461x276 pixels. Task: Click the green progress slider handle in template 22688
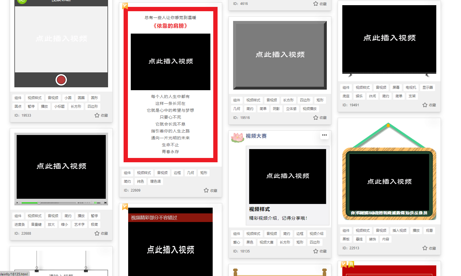pyautogui.click(x=39, y=202)
